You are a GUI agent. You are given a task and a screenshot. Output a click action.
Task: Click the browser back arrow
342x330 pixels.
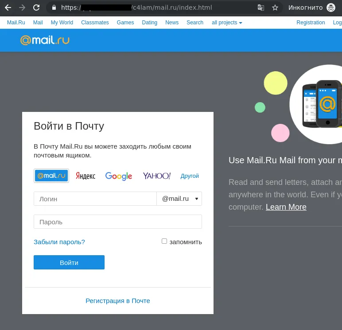8,8
